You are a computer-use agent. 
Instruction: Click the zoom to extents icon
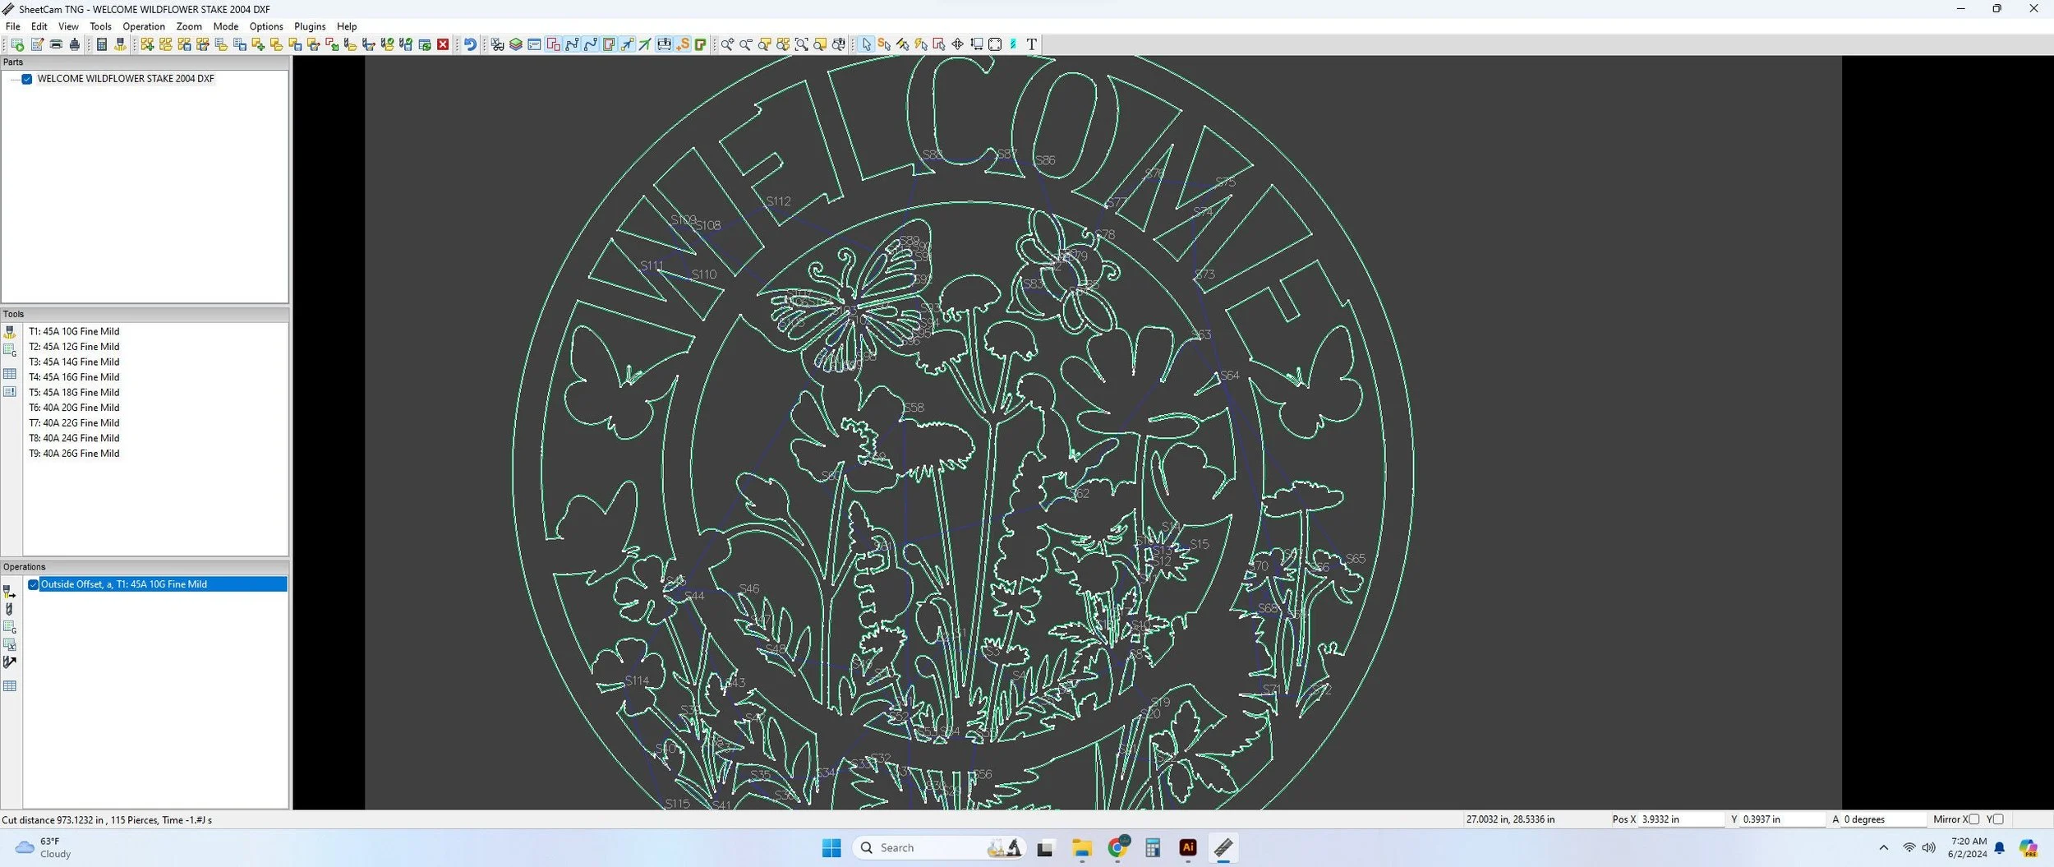(802, 44)
